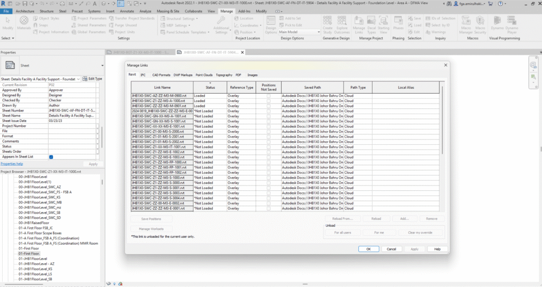Click the Edit Type icon in Properties
Image resolution: width=542 pixels, height=287 pixels.
pos(92,78)
